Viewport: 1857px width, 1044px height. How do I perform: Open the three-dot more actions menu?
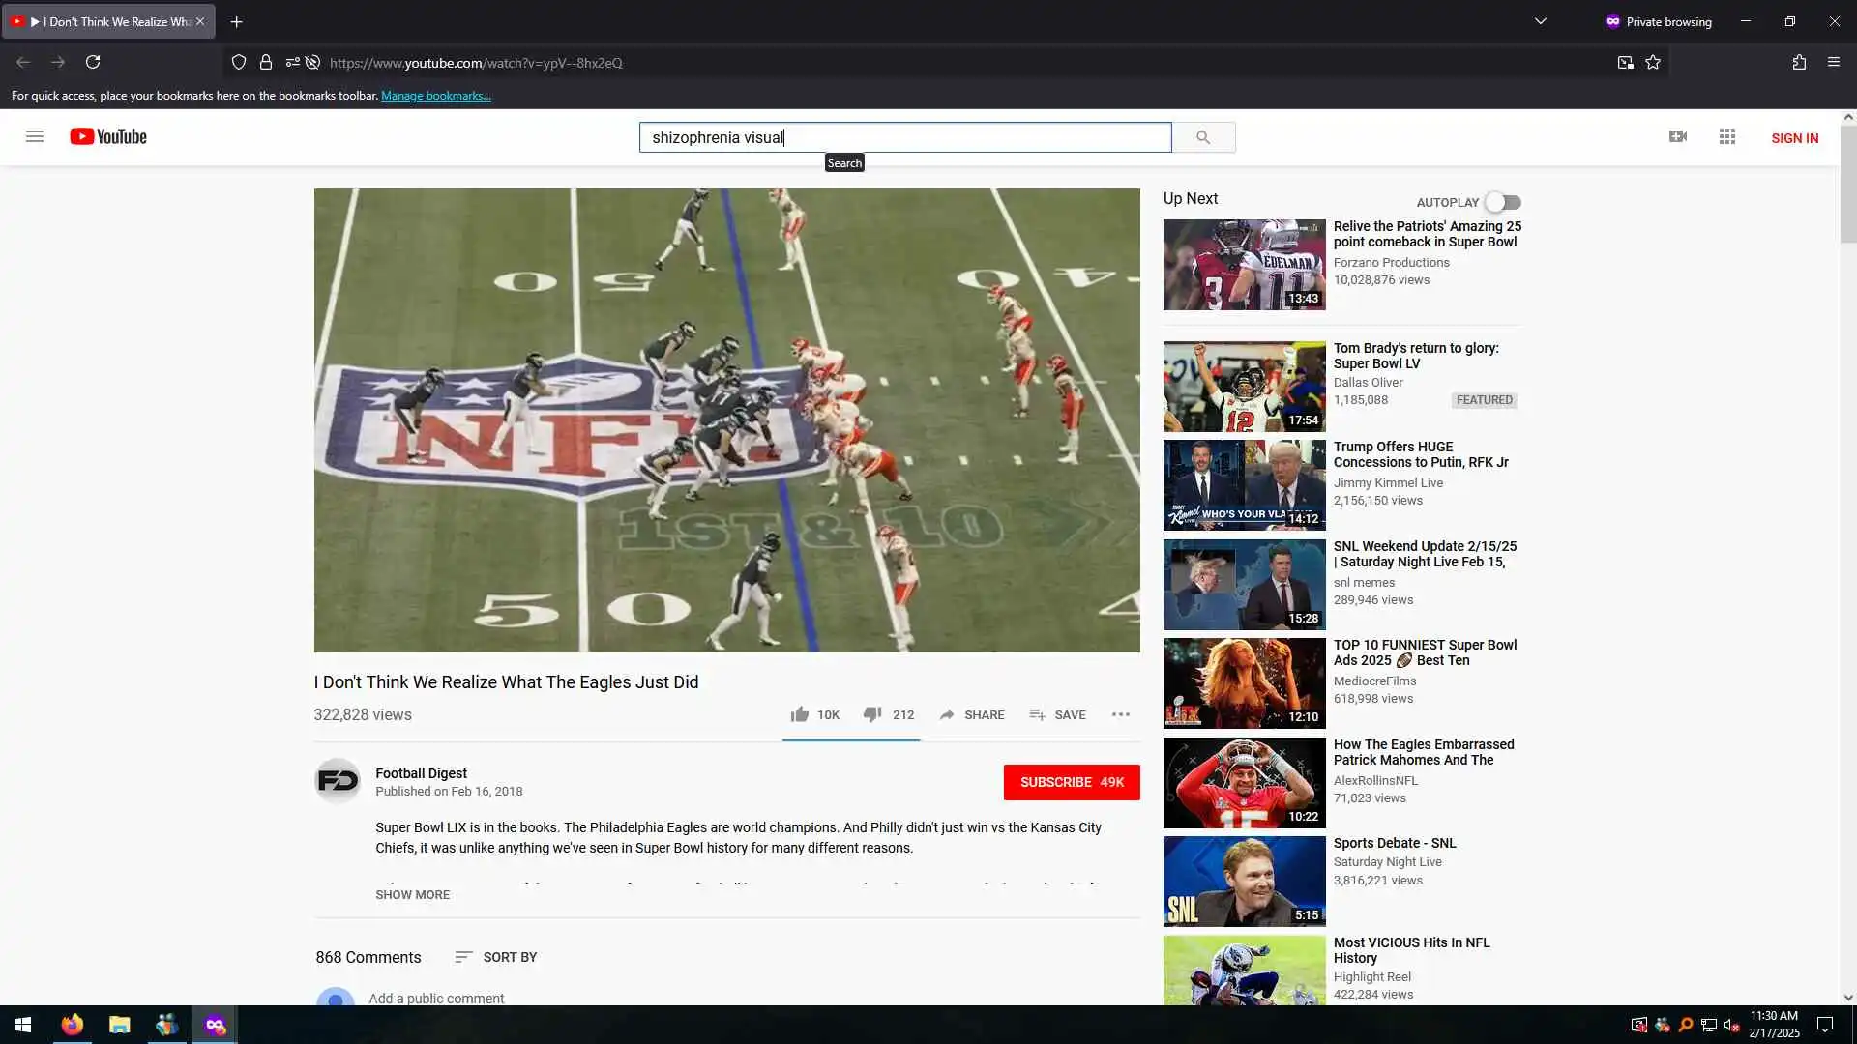click(1120, 714)
